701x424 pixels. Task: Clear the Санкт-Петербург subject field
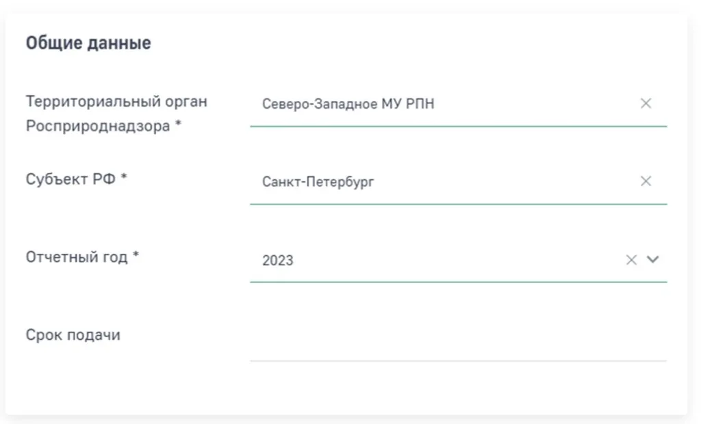646,181
